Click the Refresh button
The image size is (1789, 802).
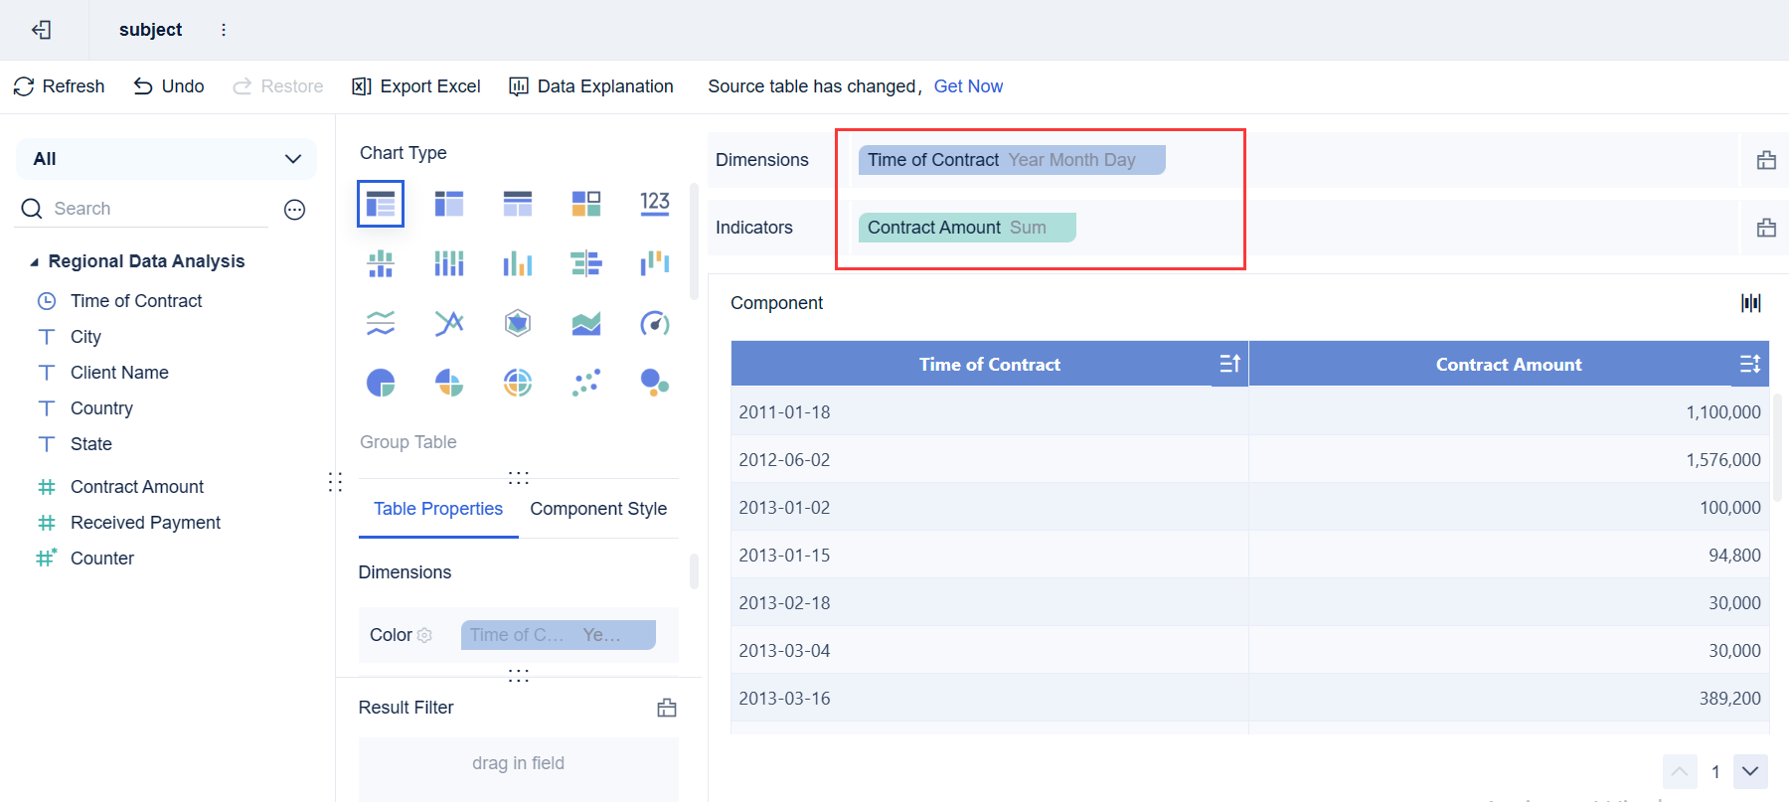click(x=60, y=86)
